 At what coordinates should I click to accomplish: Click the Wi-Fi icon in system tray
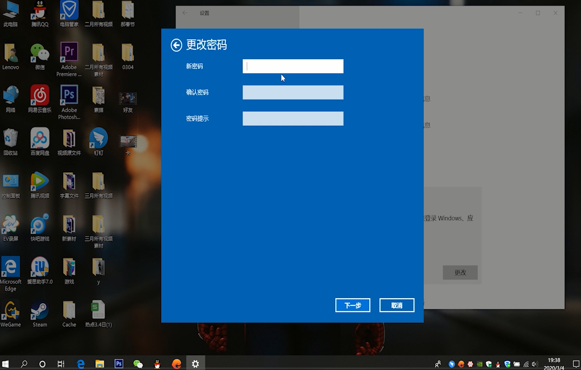point(525,363)
